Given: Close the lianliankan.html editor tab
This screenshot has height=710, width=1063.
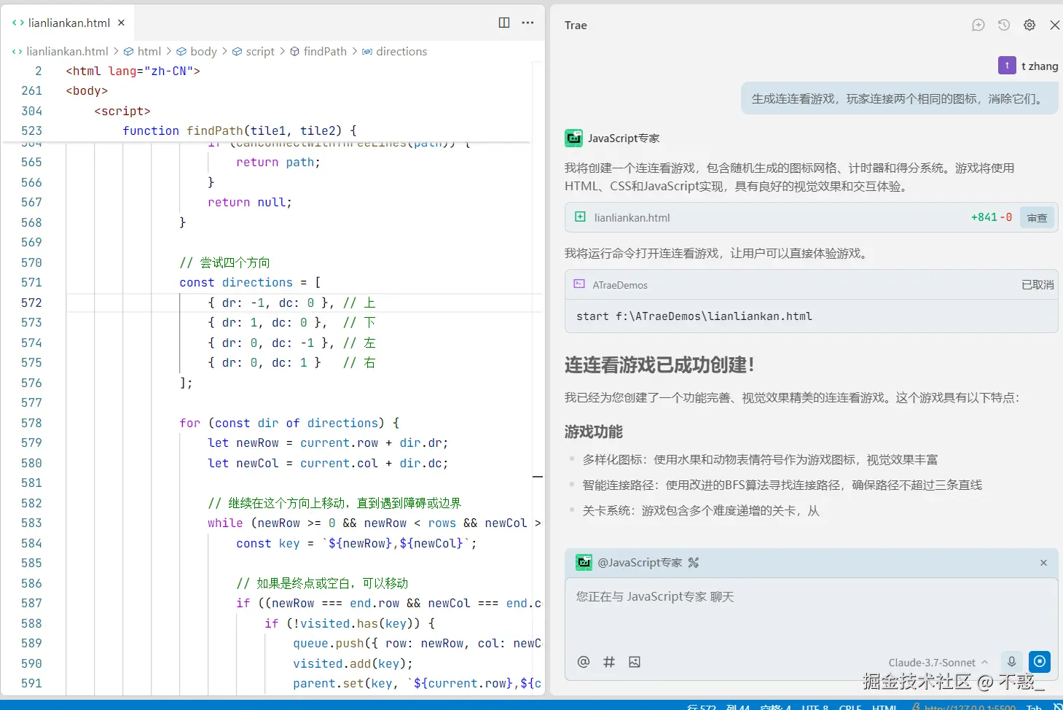Looking at the screenshot, I should point(121,23).
